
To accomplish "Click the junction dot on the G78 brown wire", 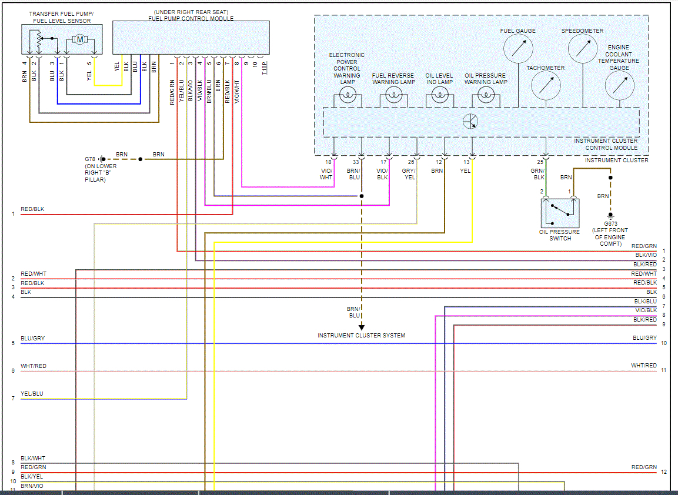I will tap(140, 159).
